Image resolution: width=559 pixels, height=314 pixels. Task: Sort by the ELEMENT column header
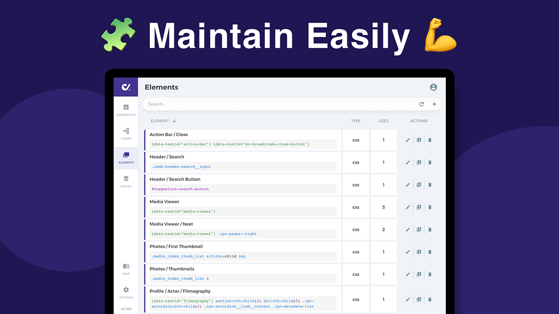point(163,121)
